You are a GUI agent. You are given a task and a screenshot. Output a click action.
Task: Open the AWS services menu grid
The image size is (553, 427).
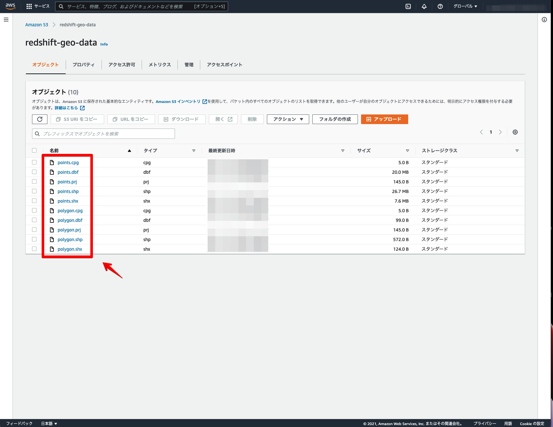click(x=29, y=6)
